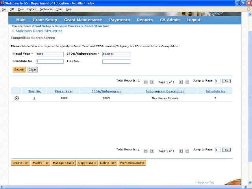The image size is (252, 189).
Task: Focus the Tier No. input field
Action: 116,61
